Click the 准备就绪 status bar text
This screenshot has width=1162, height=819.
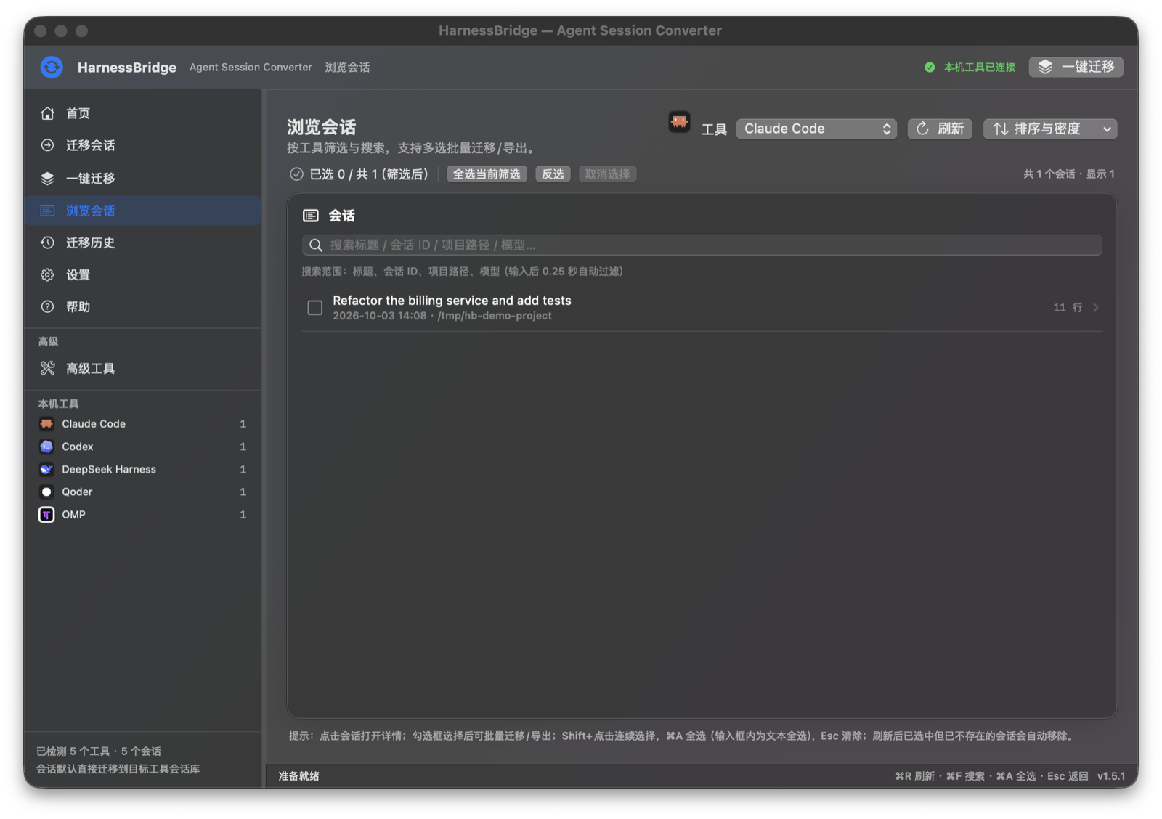(299, 776)
